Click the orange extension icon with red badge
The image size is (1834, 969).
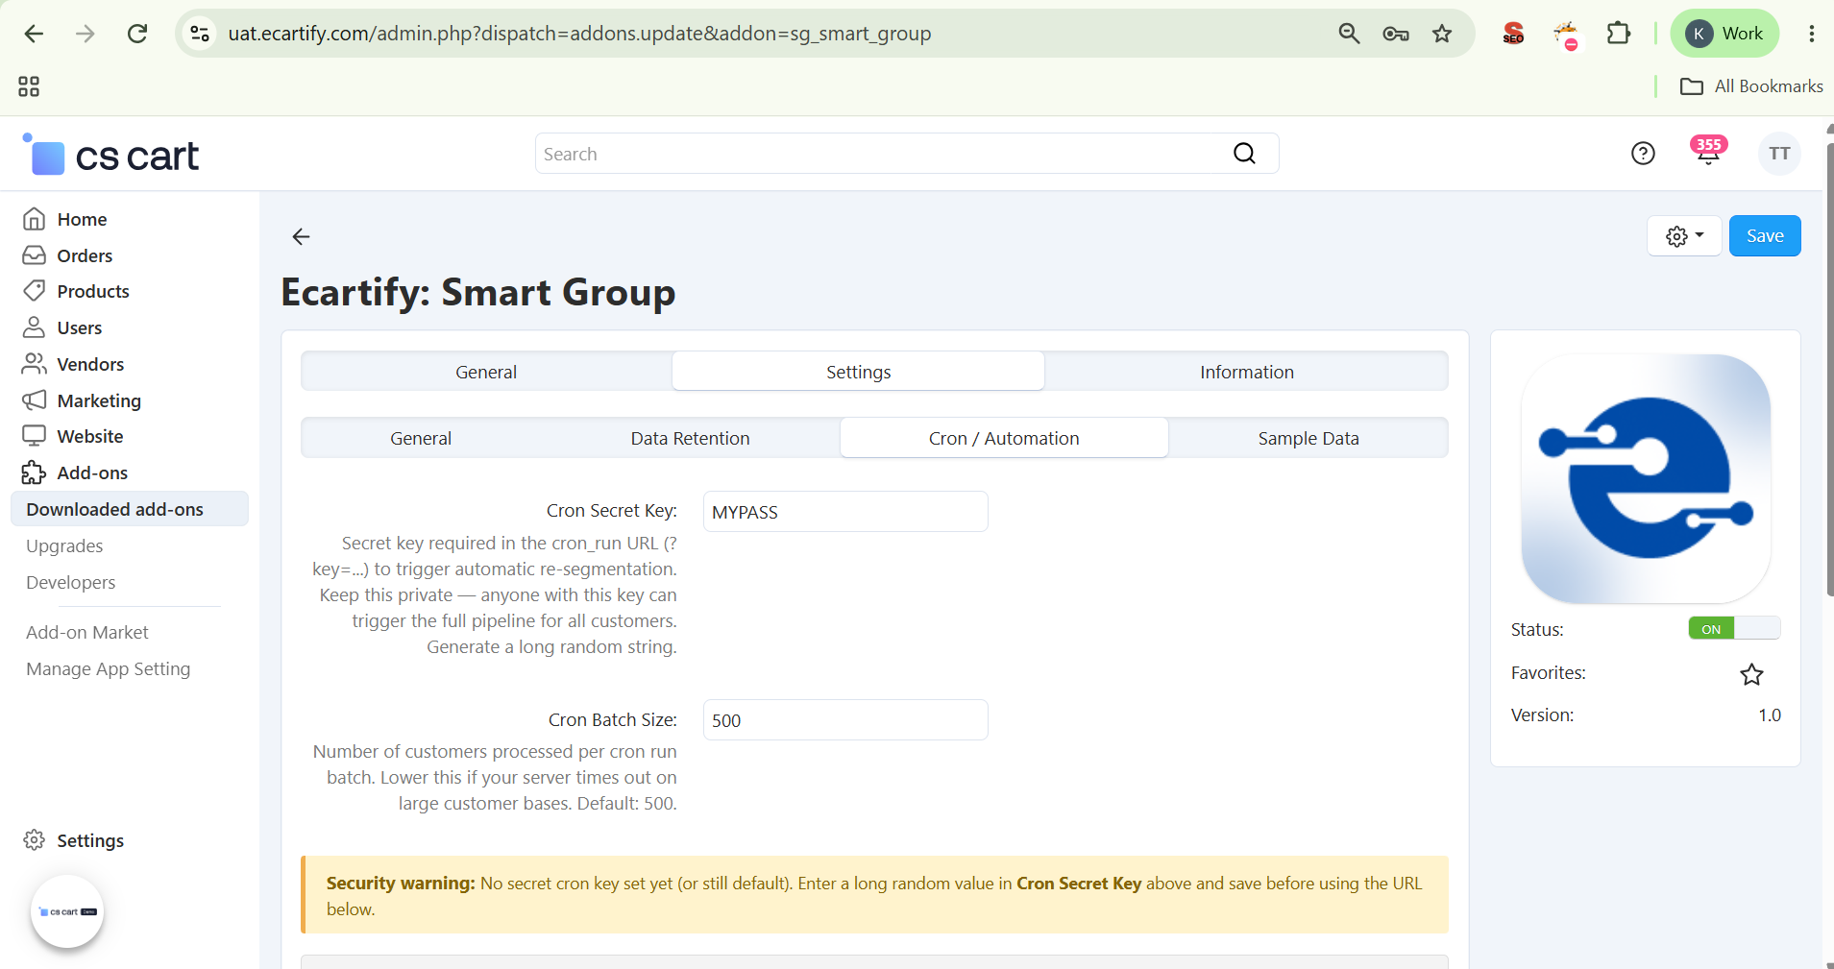point(1566,35)
